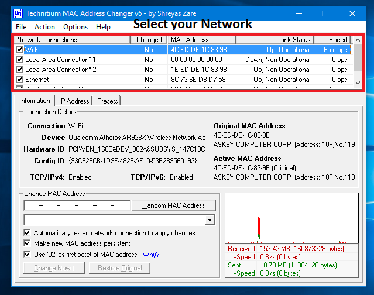Select the Wi-Fi connection row

pos(183,50)
